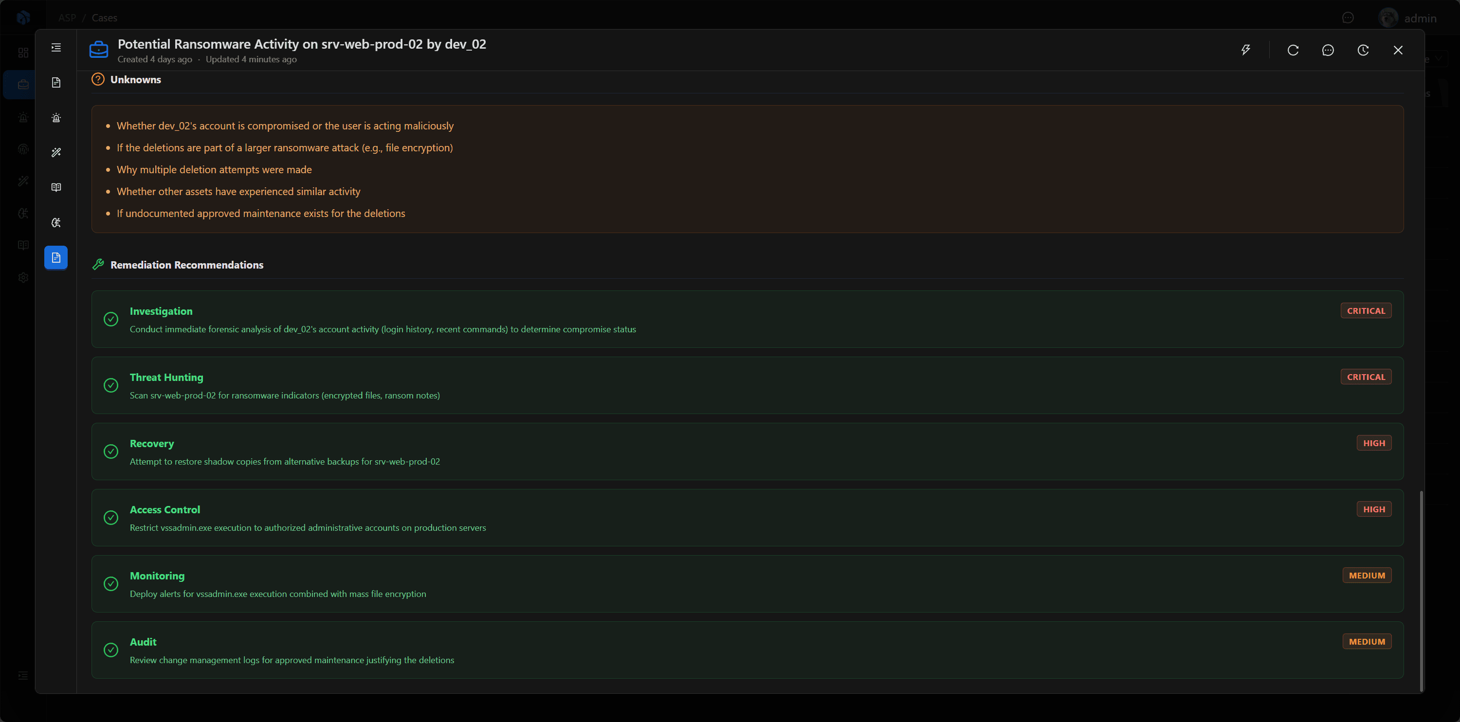Open dashboard grid icon in main sidebar
The height and width of the screenshot is (722, 1460).
coord(23,53)
